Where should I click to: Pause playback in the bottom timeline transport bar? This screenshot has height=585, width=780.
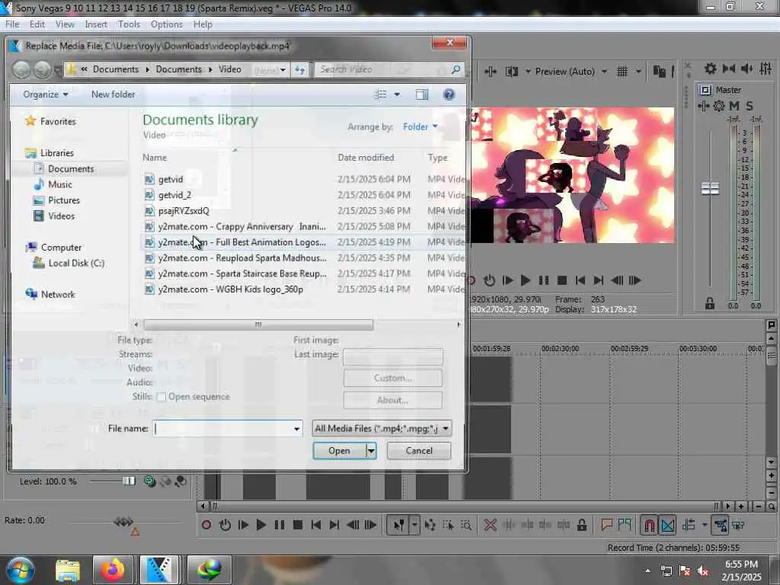coord(280,525)
